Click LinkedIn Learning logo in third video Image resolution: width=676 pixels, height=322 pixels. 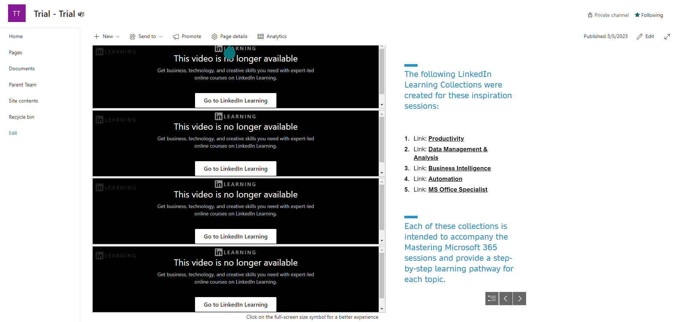[235, 184]
